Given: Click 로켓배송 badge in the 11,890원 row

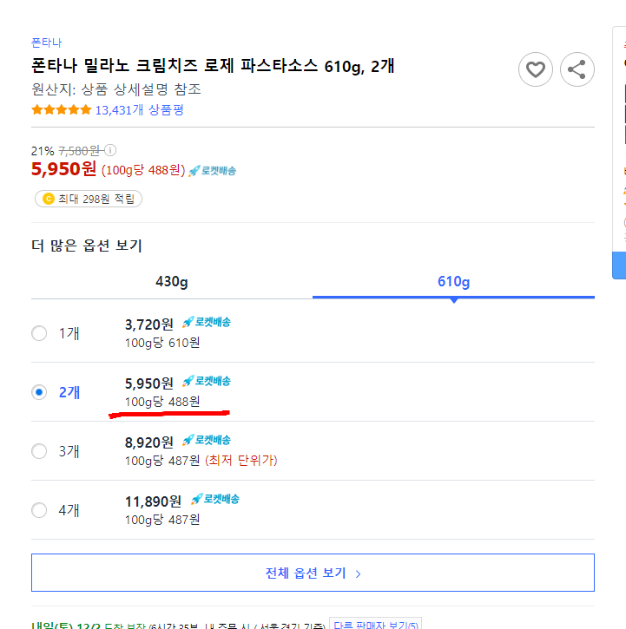Looking at the screenshot, I should (214, 499).
